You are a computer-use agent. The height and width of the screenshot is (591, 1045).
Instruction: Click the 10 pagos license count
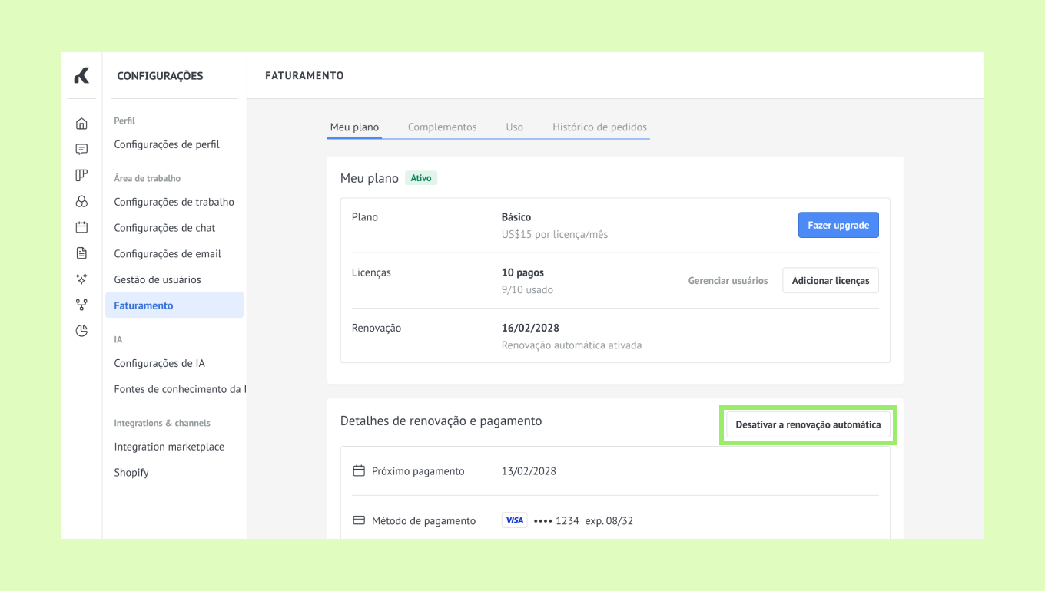[522, 272]
